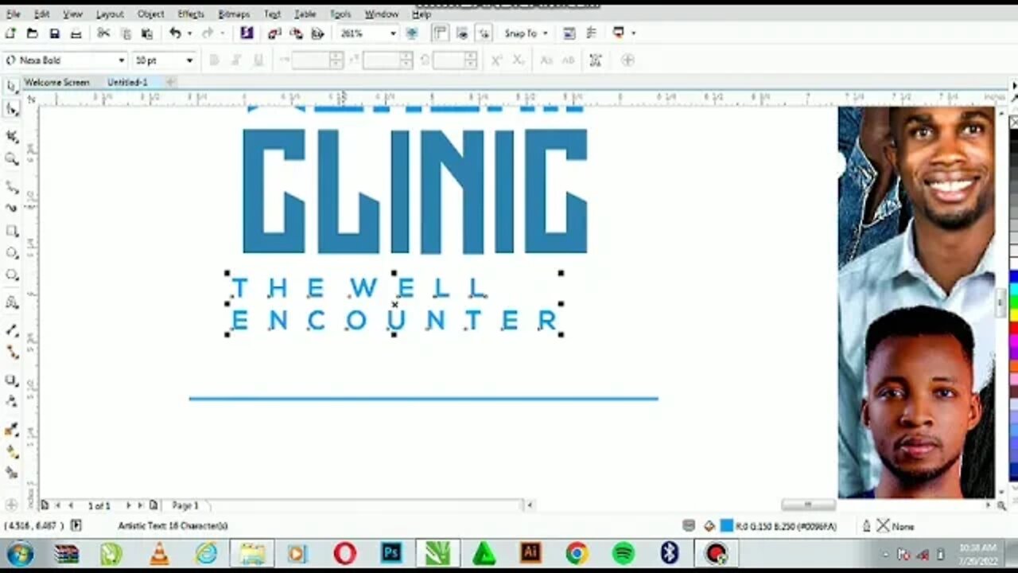The width and height of the screenshot is (1018, 573).
Task: Create a new document from the toolbar
Action: pyautogui.click(x=10, y=33)
